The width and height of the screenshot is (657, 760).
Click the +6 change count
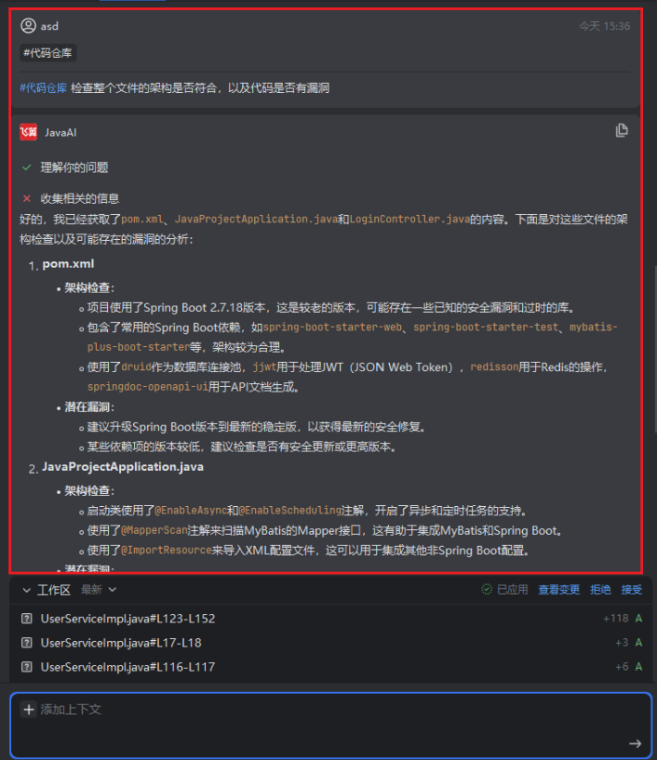622,667
